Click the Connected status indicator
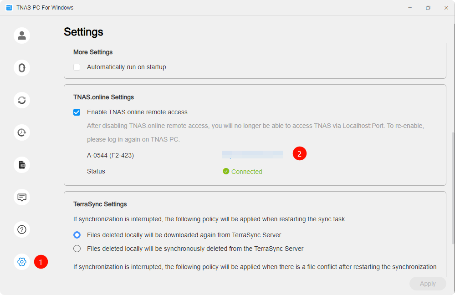 tap(242, 172)
